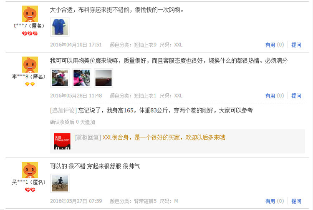Open the cyclist photo in 吴***1's review
This screenshot has height=210, width=313.
click(60, 183)
